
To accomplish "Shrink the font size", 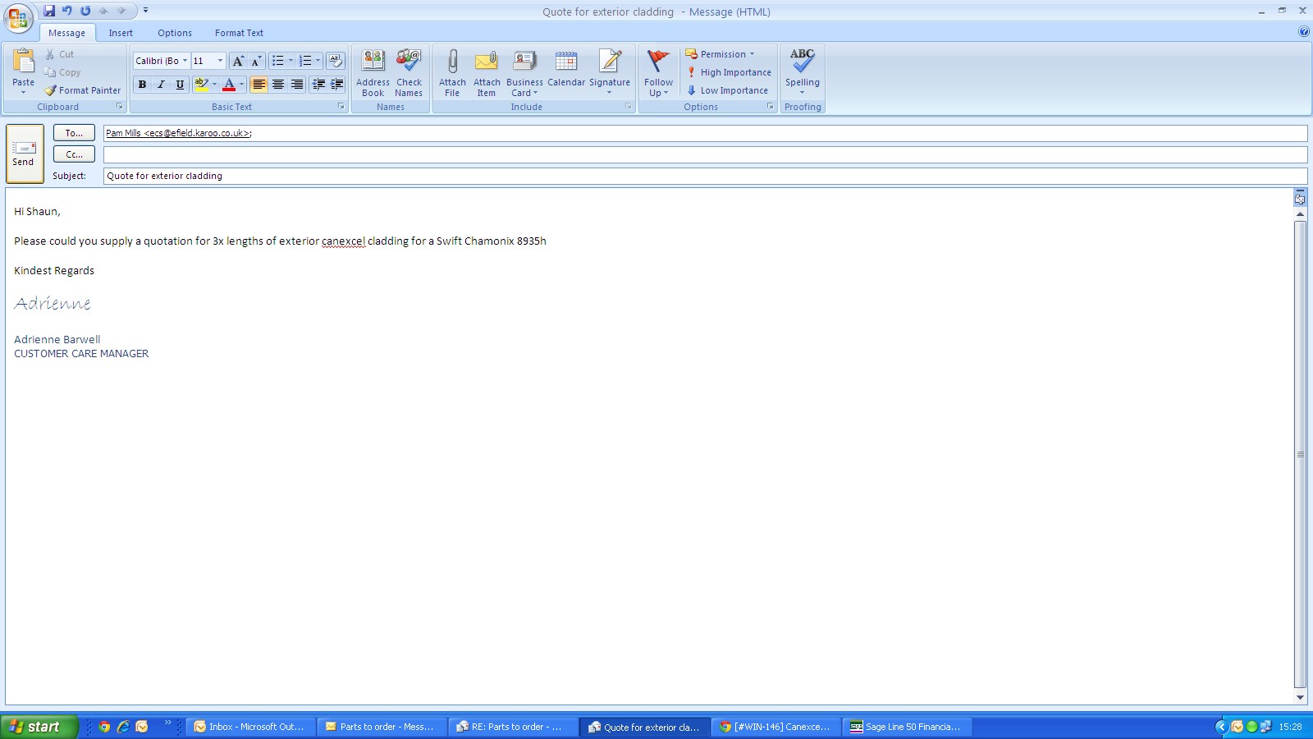I will pos(256,61).
